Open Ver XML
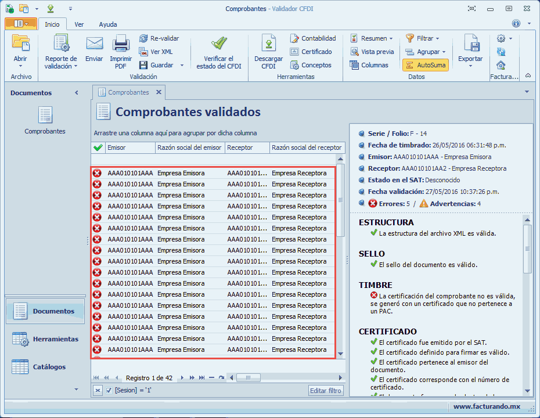The height and width of the screenshot is (418, 540). pos(156,52)
